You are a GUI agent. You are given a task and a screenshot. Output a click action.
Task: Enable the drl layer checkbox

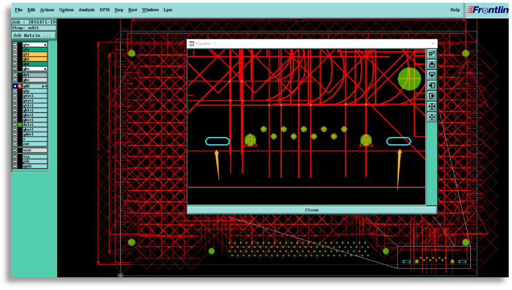[x=15, y=75]
